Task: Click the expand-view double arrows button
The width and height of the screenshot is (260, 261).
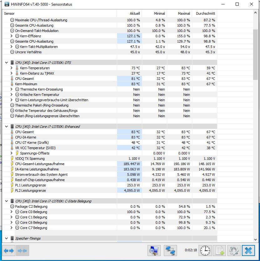Action: [x=9, y=251]
